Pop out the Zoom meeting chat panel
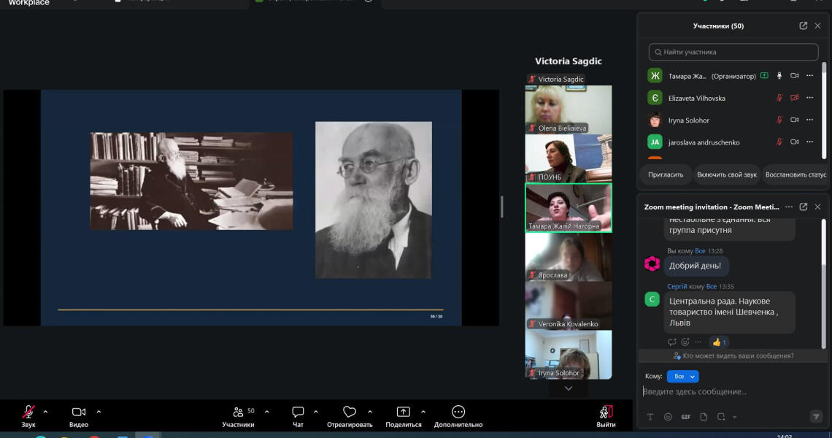 [x=804, y=207]
